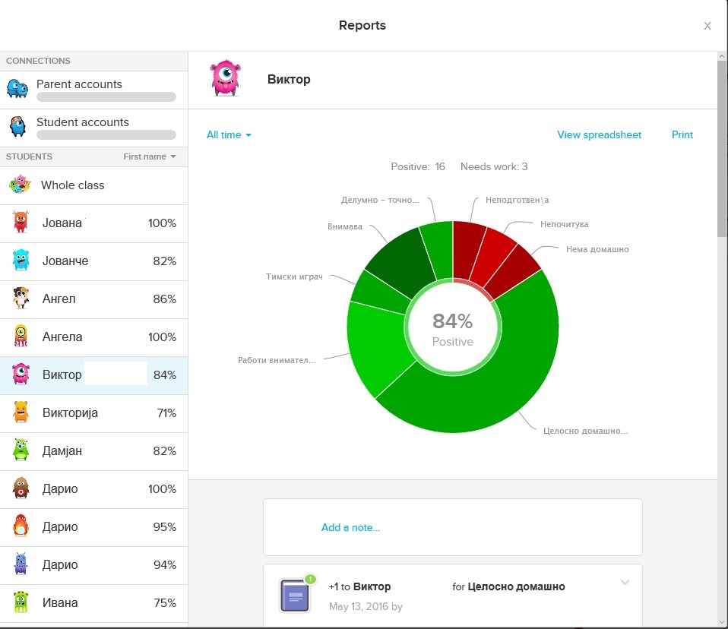Image resolution: width=728 pixels, height=629 pixels.
Task: Click Јованче's blue furry monster avatar
Action: point(21,261)
